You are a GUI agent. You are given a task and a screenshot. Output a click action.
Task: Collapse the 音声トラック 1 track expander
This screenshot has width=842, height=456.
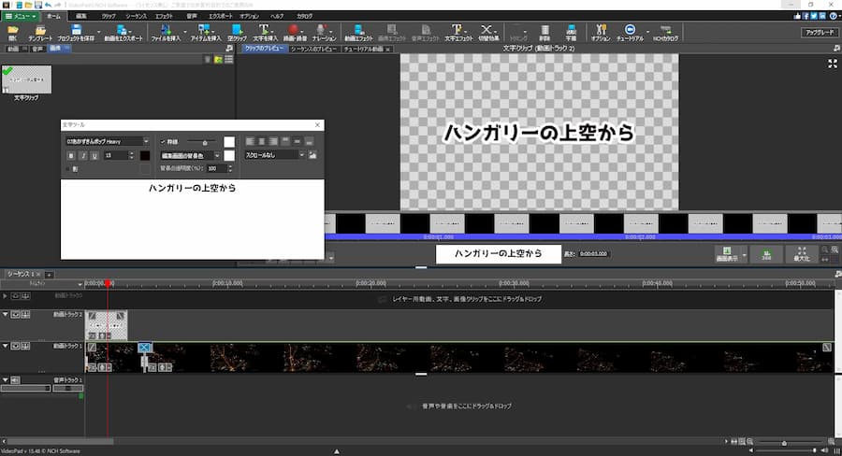[6, 379]
